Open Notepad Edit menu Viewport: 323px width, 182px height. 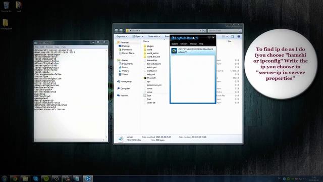42,47
